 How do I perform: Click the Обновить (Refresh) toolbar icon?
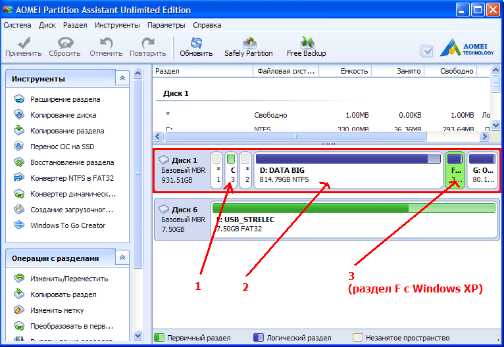pos(196,47)
